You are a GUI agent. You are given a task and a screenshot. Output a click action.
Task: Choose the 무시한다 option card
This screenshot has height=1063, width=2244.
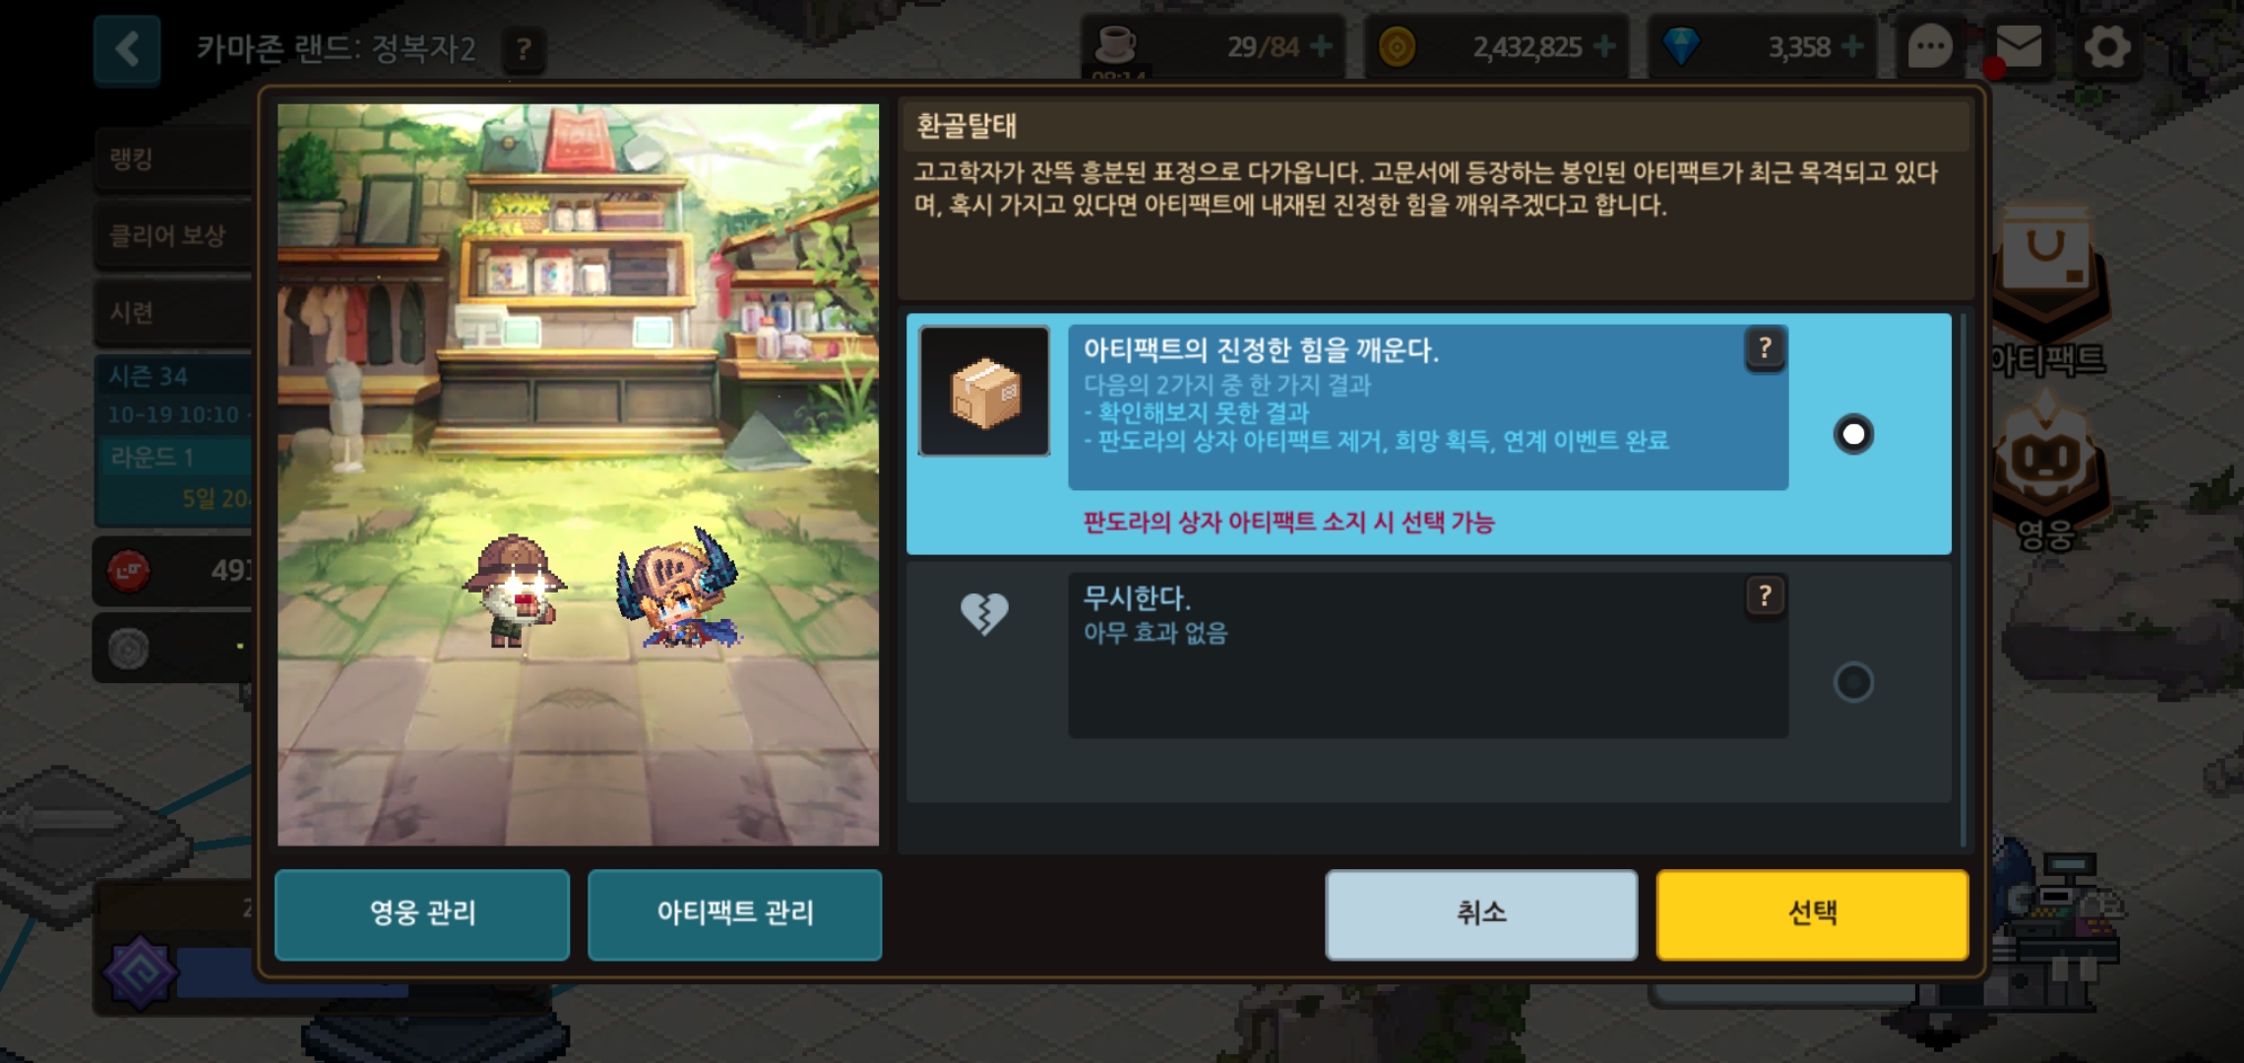tap(1428, 681)
